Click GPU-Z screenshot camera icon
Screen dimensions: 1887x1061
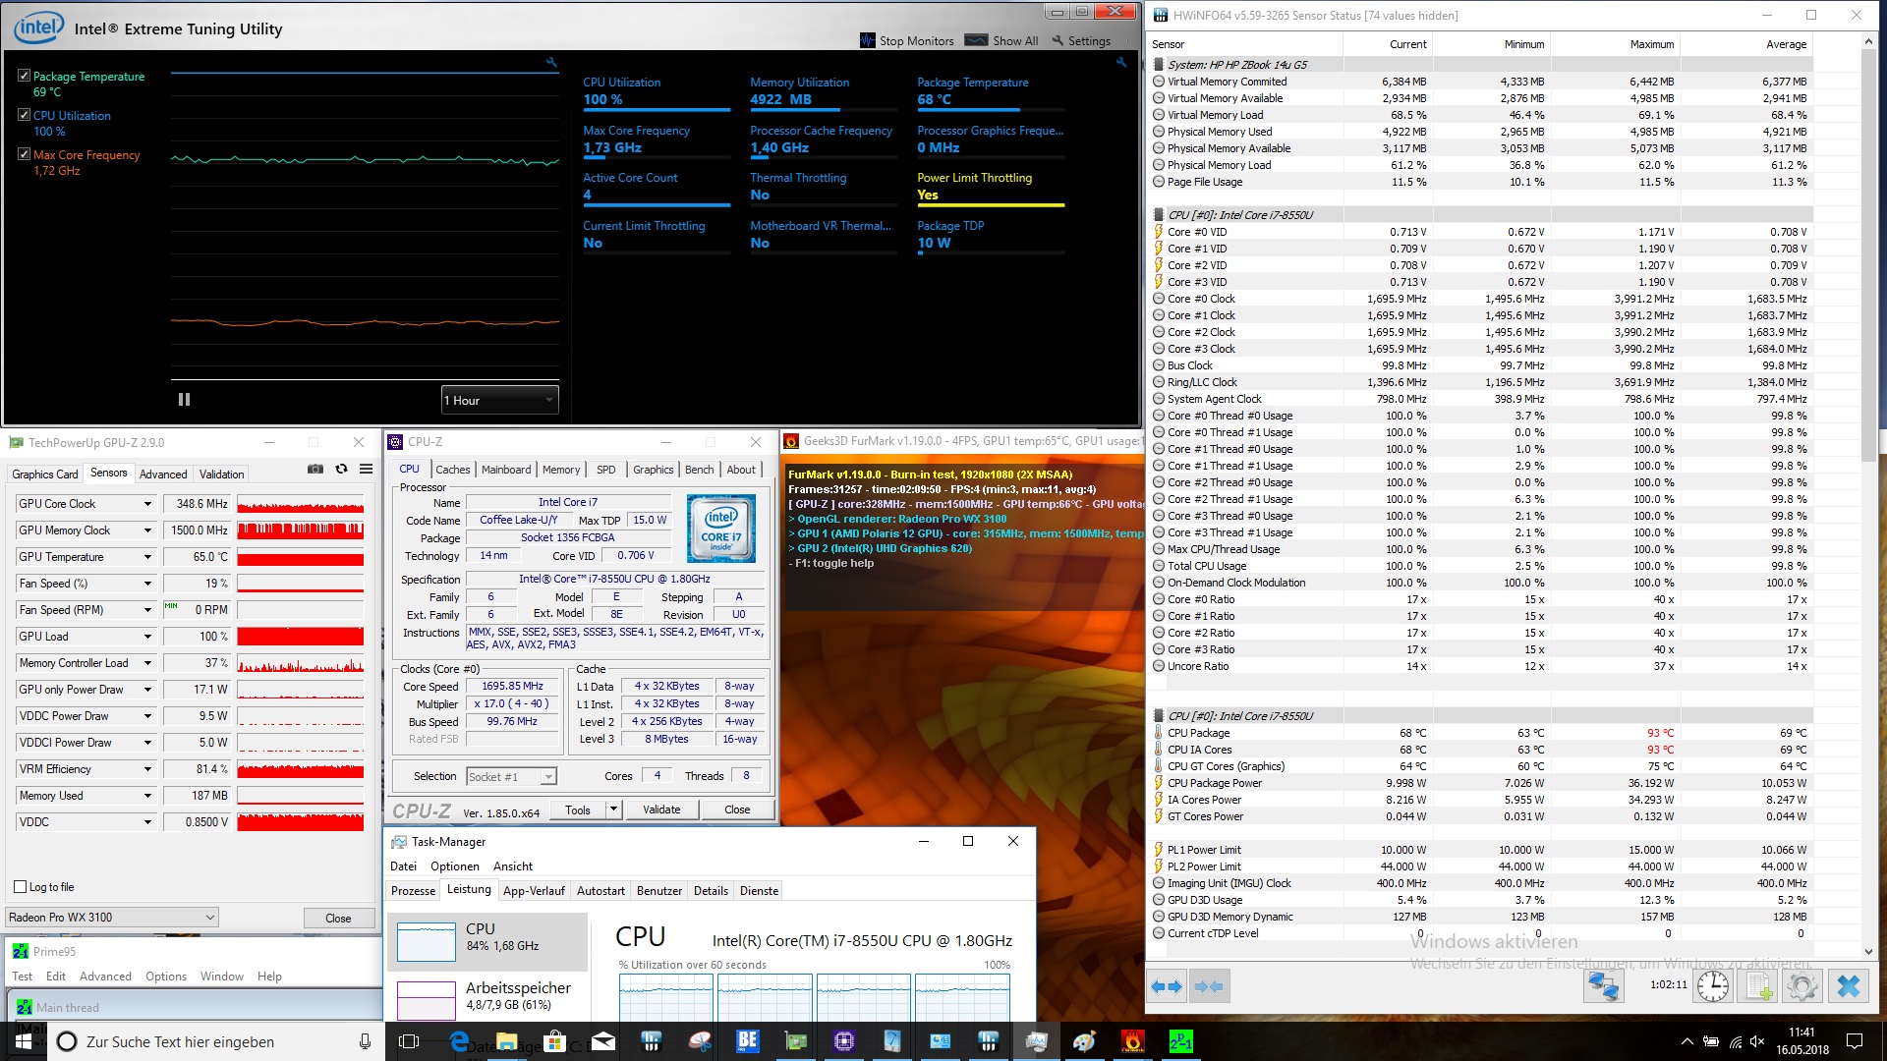pos(315,470)
